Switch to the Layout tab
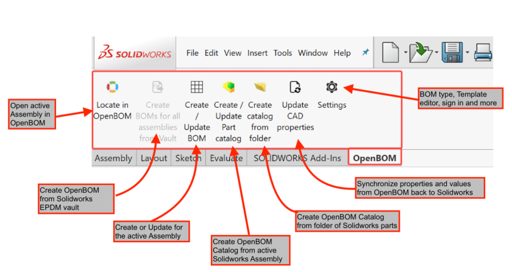The image size is (512, 272). coord(154,158)
